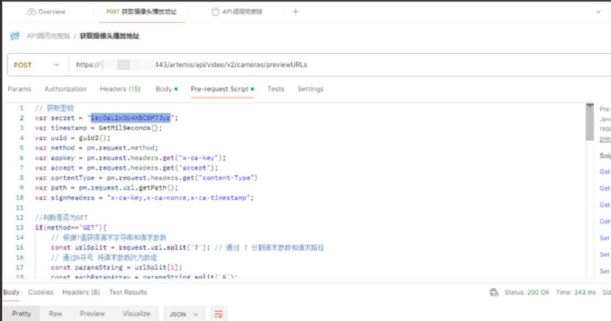Switch response view to Preview
Image resolution: width=611 pixels, height=321 pixels.
92,314
